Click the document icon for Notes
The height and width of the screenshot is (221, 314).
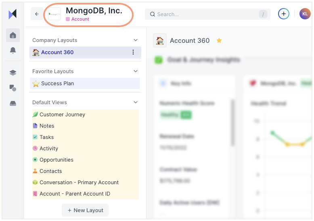click(x=35, y=126)
